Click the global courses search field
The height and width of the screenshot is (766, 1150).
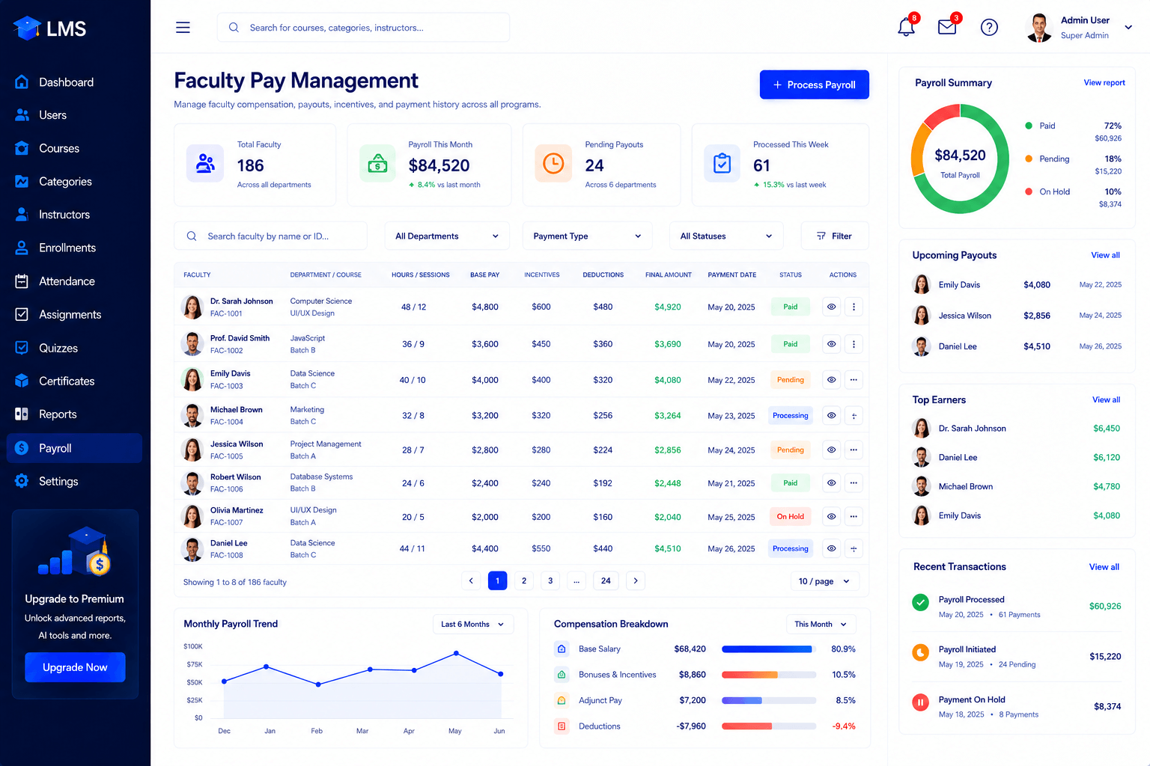363,28
